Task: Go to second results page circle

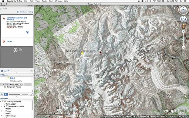Action: 20,50
